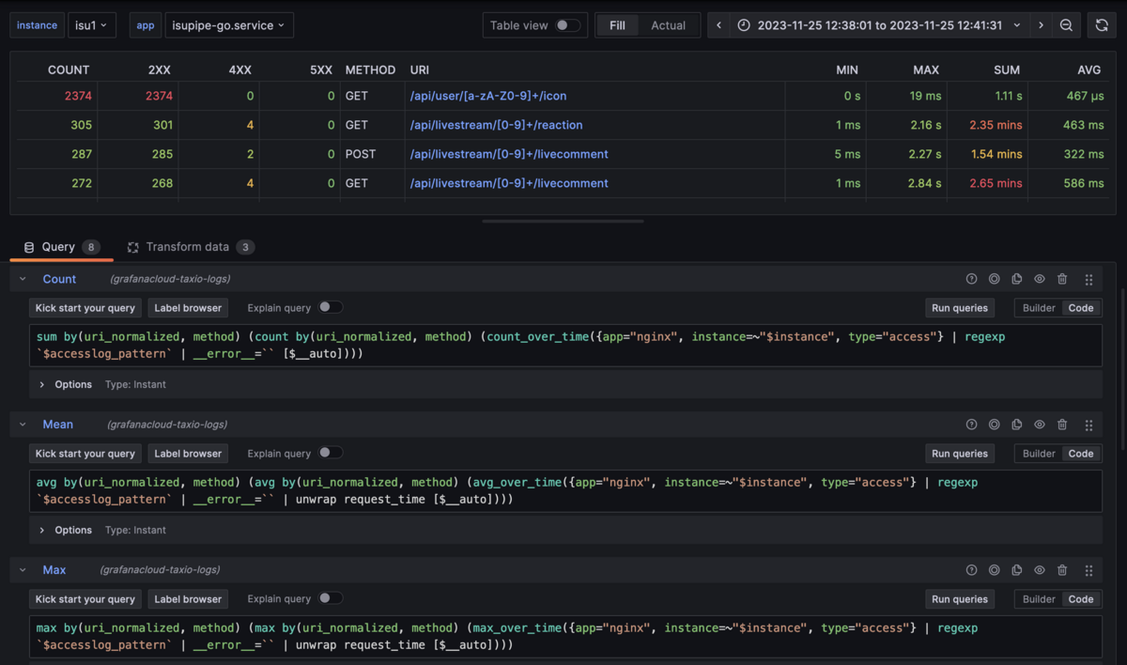Image resolution: width=1127 pixels, height=665 pixels.
Task: Open help for the Mean query
Action: click(971, 425)
